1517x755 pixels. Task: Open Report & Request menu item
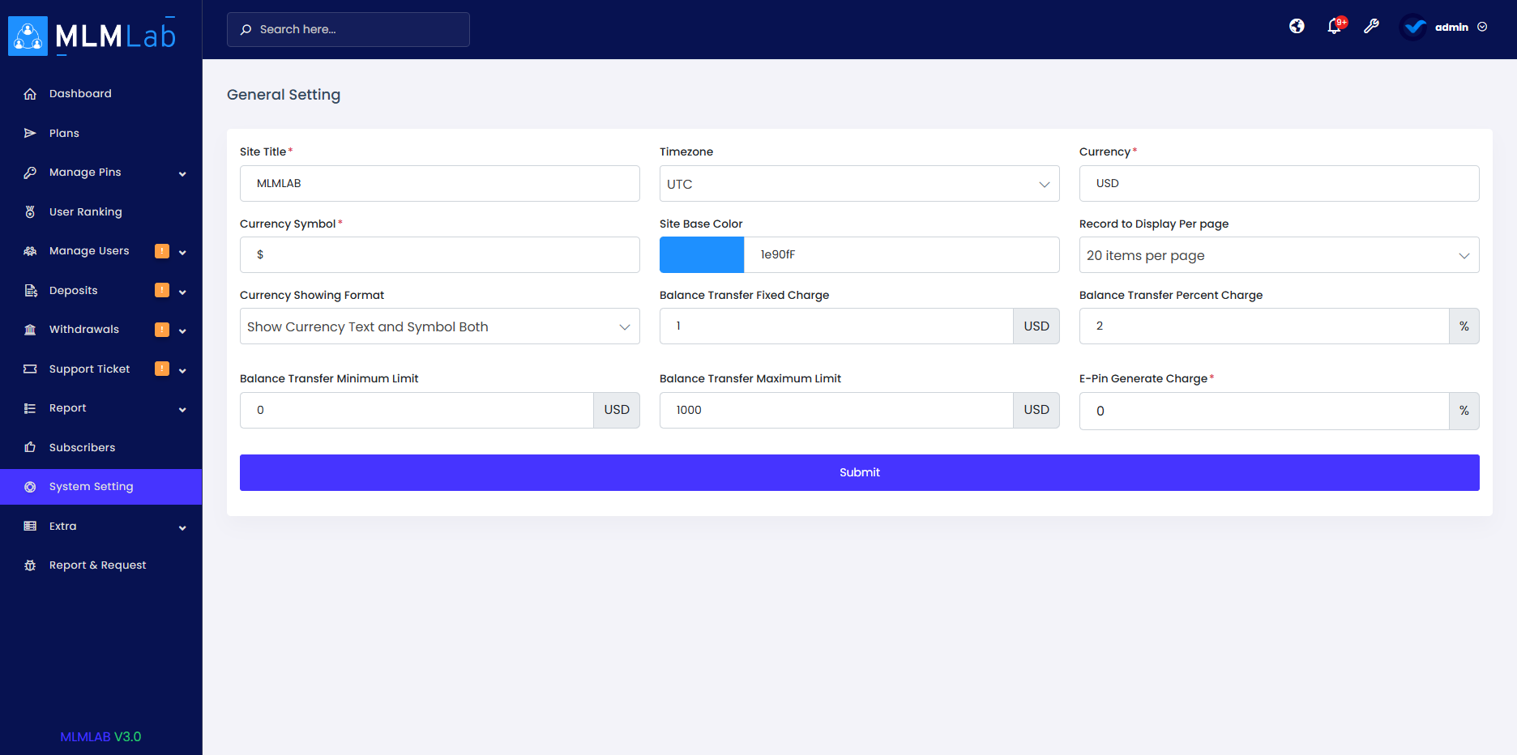click(101, 565)
